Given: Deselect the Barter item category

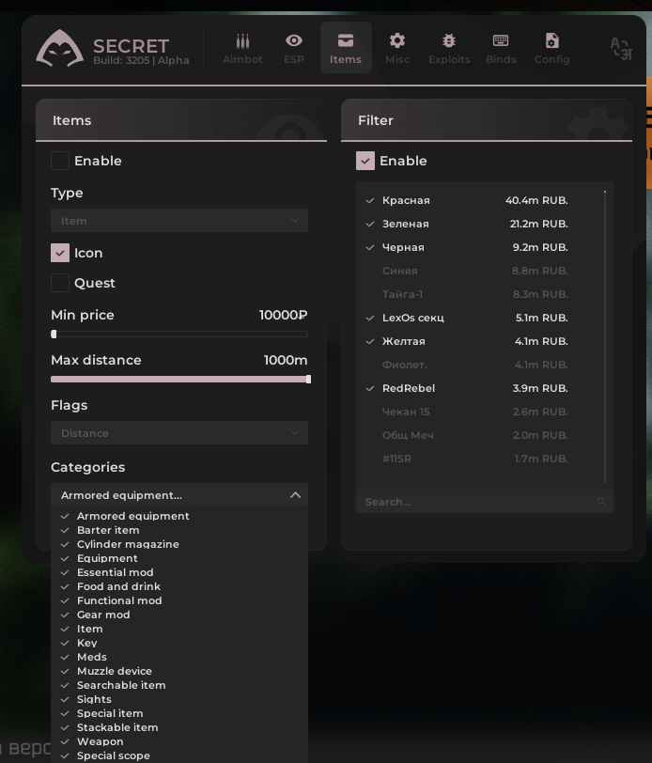Looking at the screenshot, I should (x=179, y=530).
